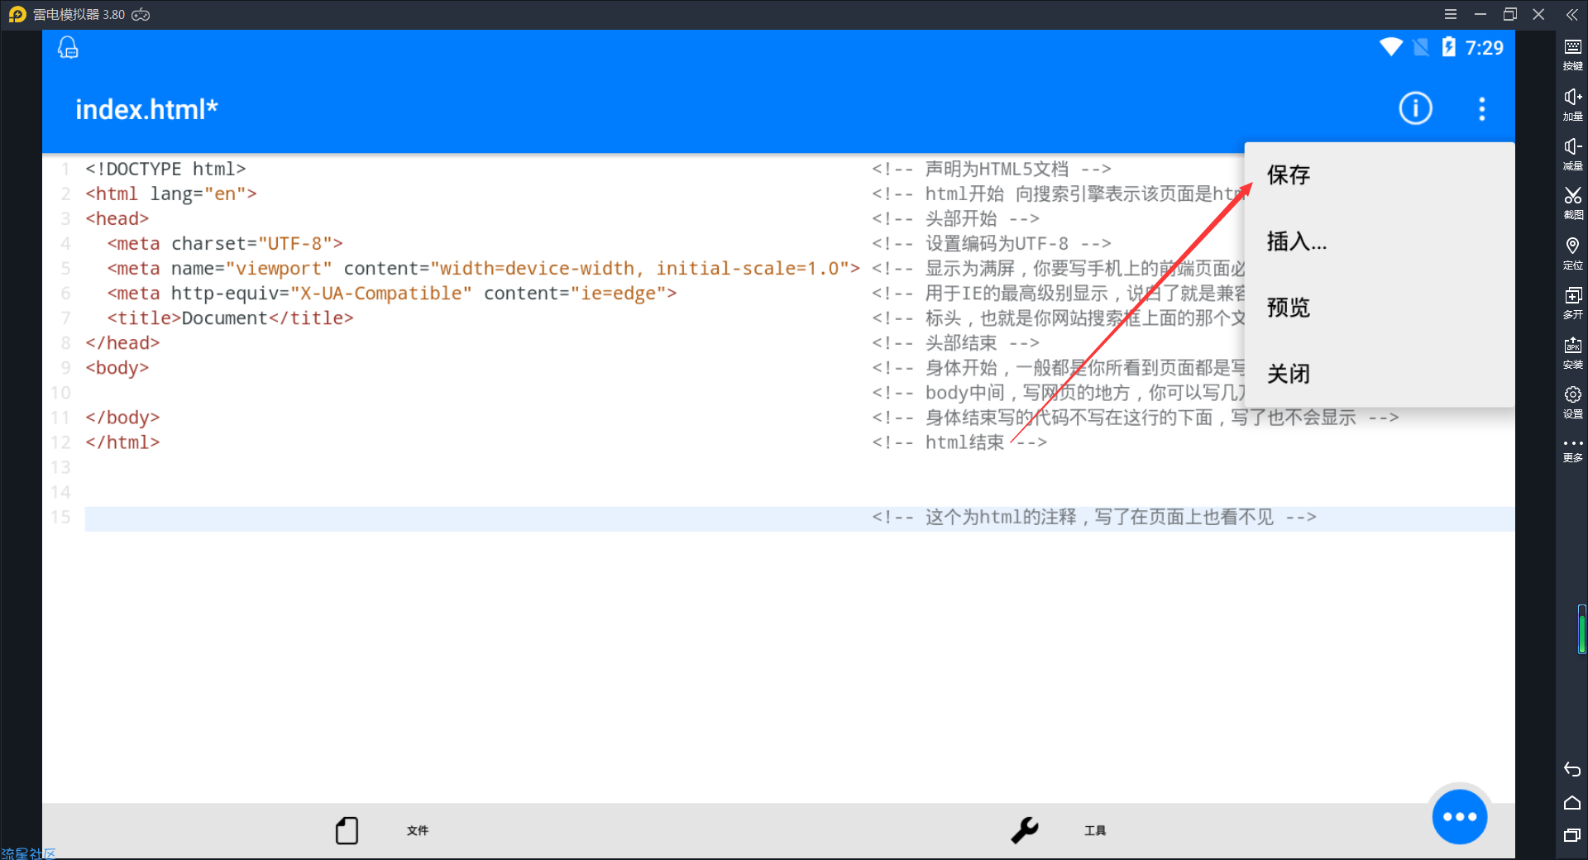The height and width of the screenshot is (860, 1588).
Task: Increase volume with the 加量 icon
Action: click(1572, 104)
